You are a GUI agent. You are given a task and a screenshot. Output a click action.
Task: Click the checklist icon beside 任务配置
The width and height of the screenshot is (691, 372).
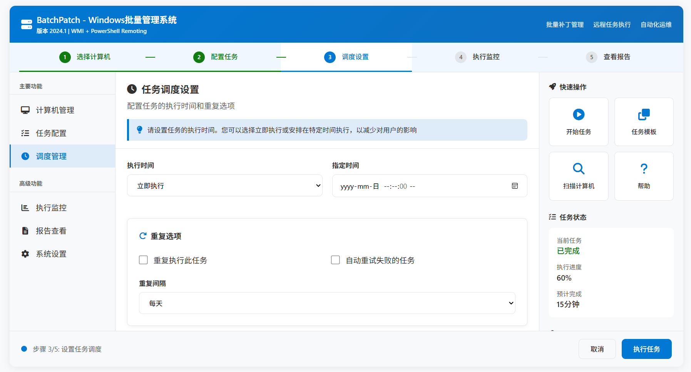click(x=25, y=133)
